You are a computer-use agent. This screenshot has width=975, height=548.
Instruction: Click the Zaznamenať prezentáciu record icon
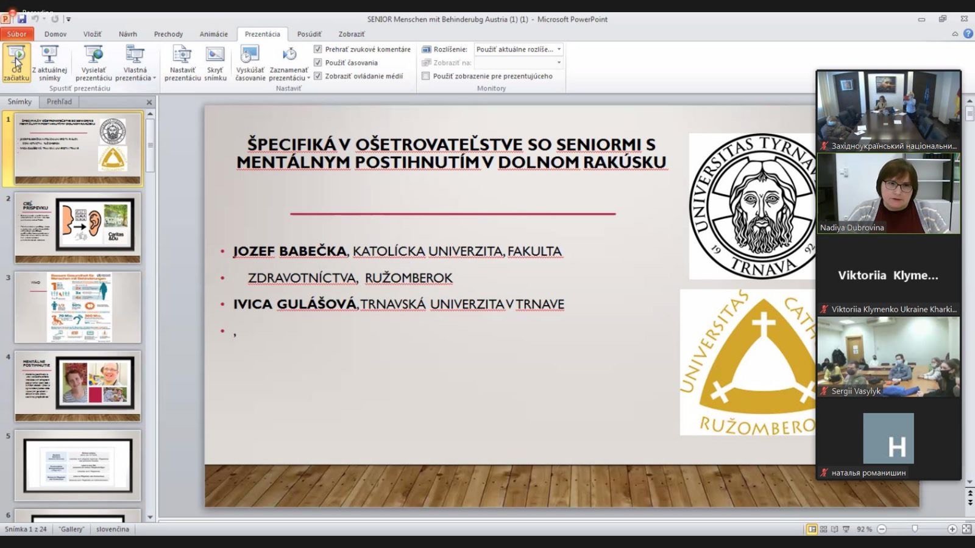click(x=289, y=55)
